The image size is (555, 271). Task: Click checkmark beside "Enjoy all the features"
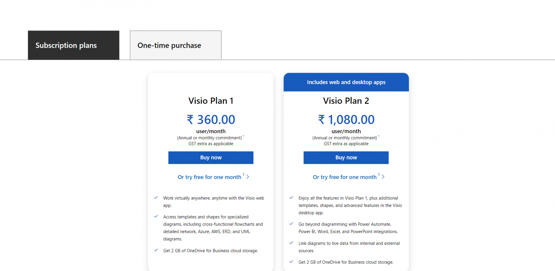tap(291, 198)
